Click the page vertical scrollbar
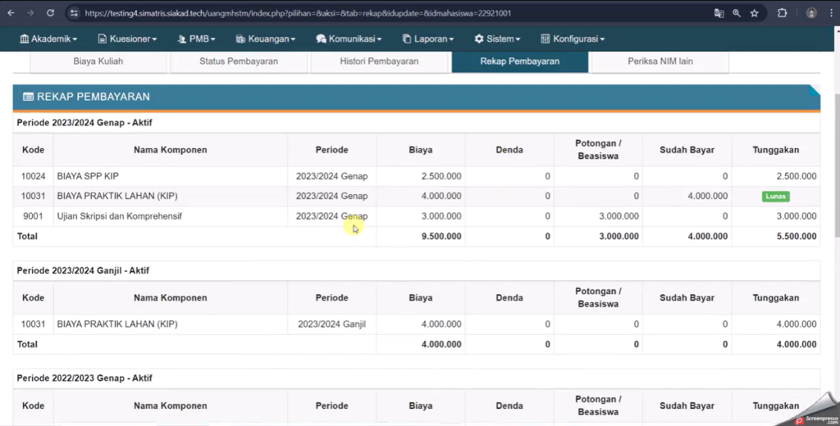Screen dimensions: 840x426 [833, 164]
